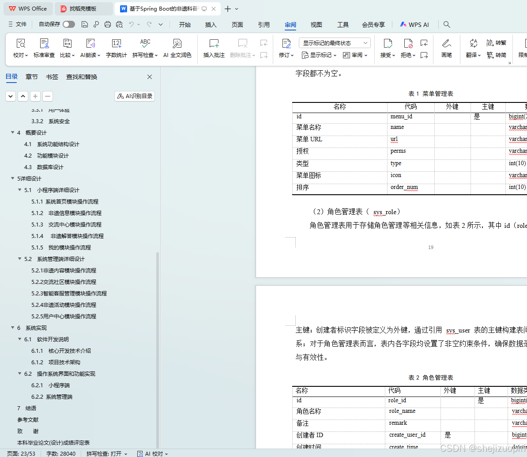Image resolution: width=527 pixels, height=457 pixels.
Task: Click the collapse outline level up-chevron button
Action: [x=23, y=96]
